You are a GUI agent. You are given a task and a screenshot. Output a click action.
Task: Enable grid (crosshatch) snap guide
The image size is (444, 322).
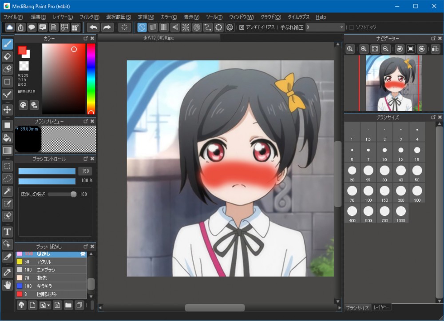coord(164,28)
